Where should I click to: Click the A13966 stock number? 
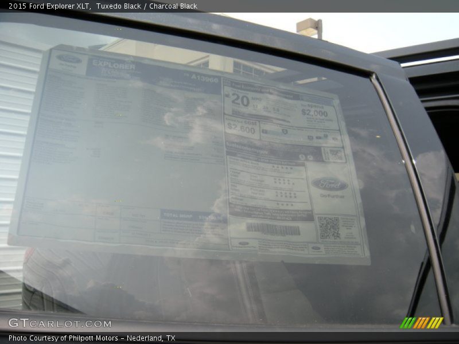tap(204, 79)
